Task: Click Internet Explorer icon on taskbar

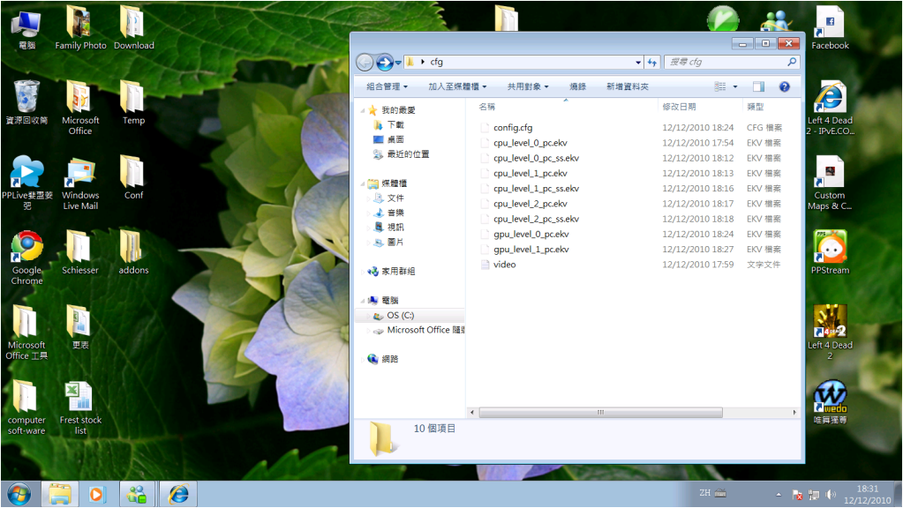Action: click(x=178, y=494)
